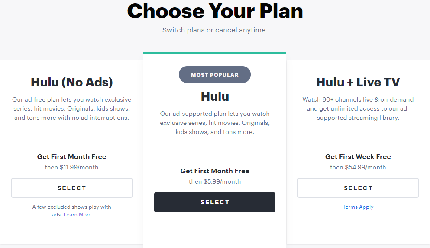Screen dimensions: 430x248
Task: Click the Get First Week Free offer
Action: 358,157
